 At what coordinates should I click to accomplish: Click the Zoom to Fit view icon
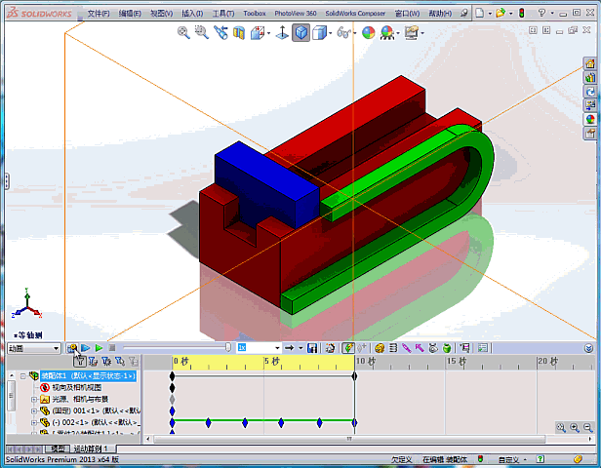point(183,32)
